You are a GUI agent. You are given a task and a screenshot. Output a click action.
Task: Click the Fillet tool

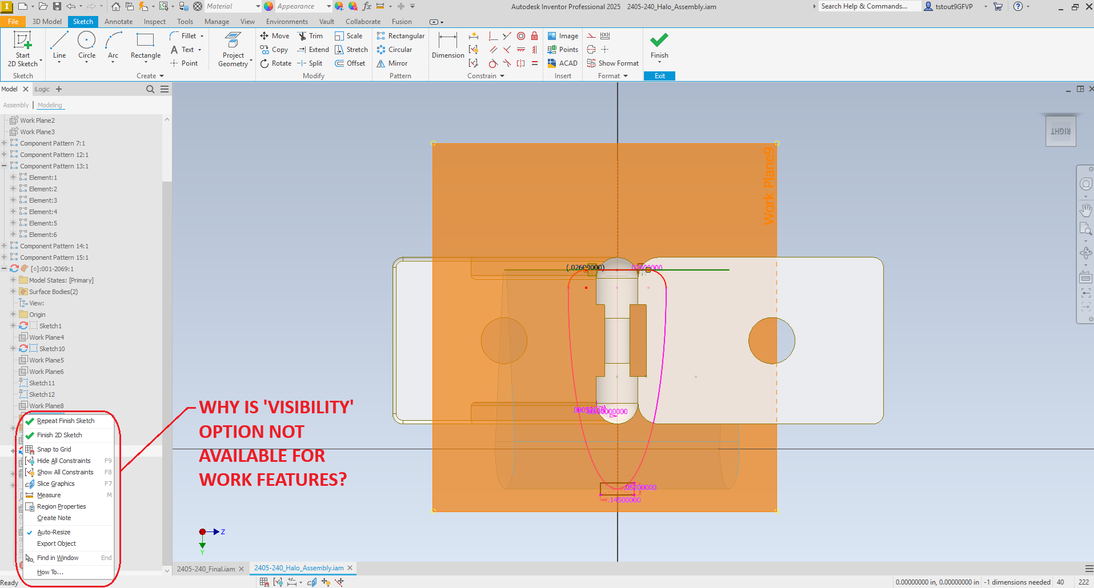point(184,36)
